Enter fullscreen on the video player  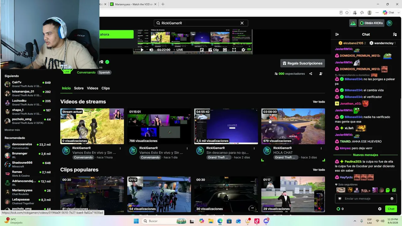tap(234, 50)
